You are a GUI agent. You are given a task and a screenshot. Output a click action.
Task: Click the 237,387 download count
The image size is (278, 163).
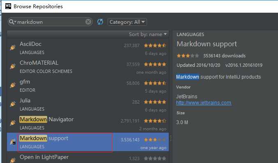click(132, 45)
